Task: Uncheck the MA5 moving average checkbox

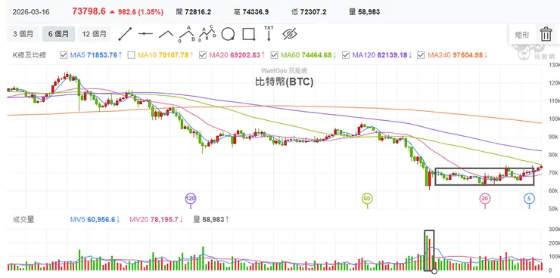Action: (x=64, y=55)
